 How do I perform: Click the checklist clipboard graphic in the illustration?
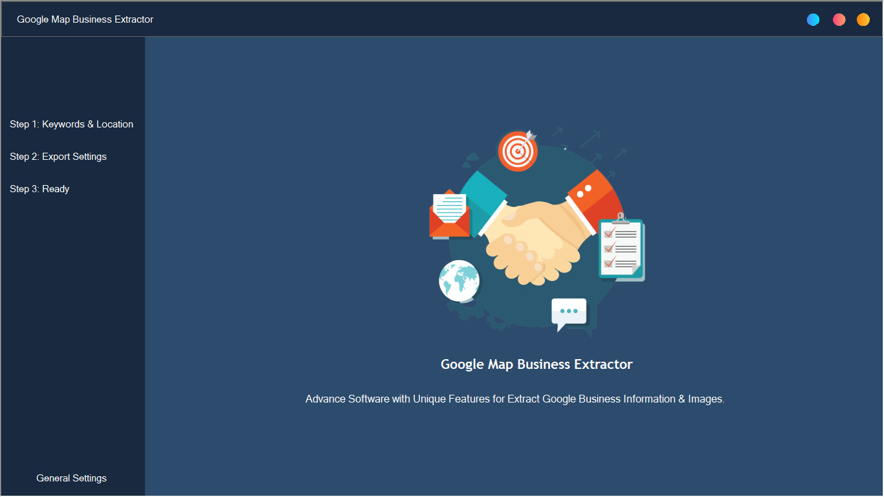pyautogui.click(x=621, y=250)
